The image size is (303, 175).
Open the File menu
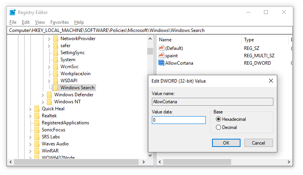click(x=13, y=22)
